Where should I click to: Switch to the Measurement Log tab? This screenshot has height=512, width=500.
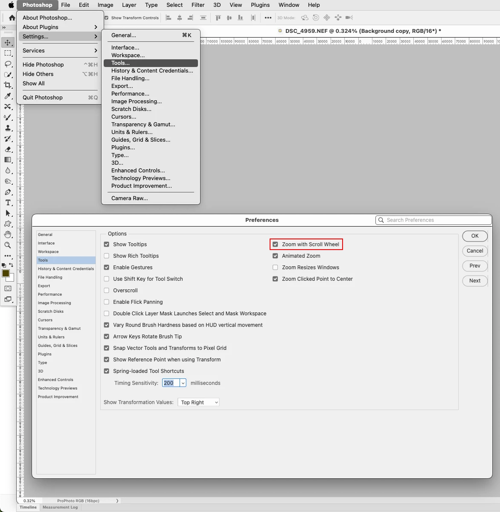60,507
